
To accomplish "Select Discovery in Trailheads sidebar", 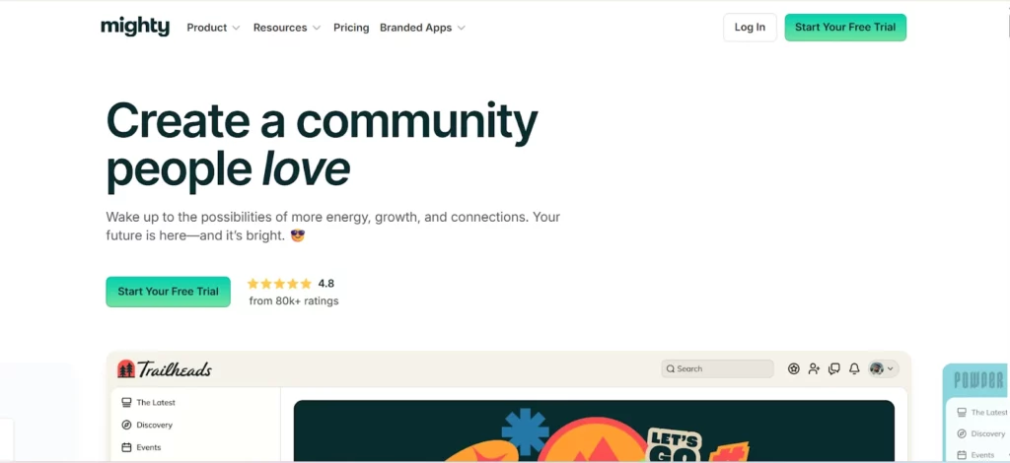I will coord(154,426).
